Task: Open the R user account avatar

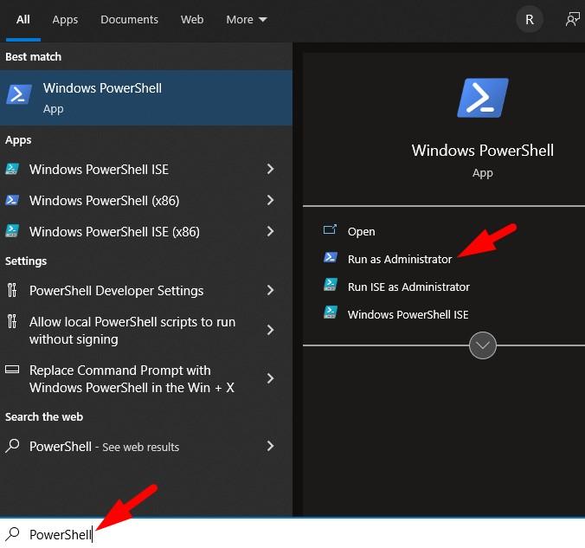Action: pos(530,19)
